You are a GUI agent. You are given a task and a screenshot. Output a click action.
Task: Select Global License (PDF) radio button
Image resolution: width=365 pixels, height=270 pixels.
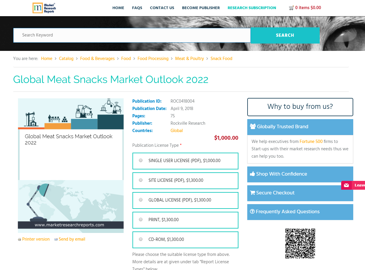click(x=141, y=200)
